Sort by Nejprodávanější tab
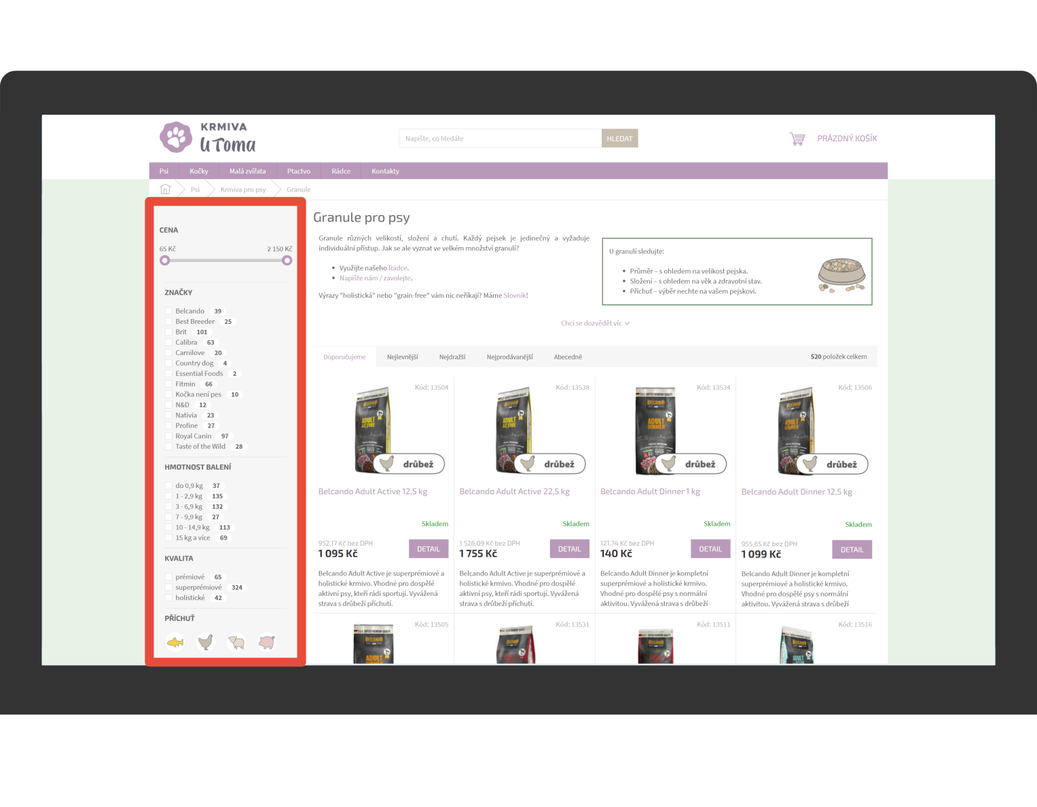 coord(509,357)
